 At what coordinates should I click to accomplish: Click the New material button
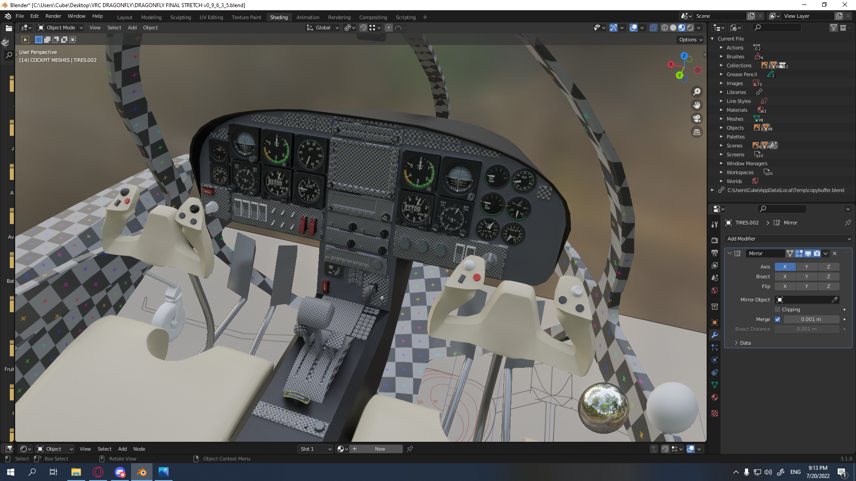(x=380, y=449)
